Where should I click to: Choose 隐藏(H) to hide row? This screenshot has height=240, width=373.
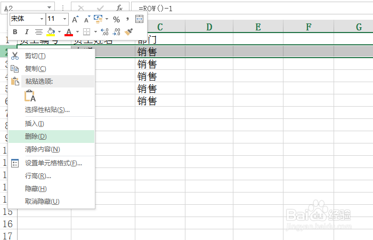[51, 189]
